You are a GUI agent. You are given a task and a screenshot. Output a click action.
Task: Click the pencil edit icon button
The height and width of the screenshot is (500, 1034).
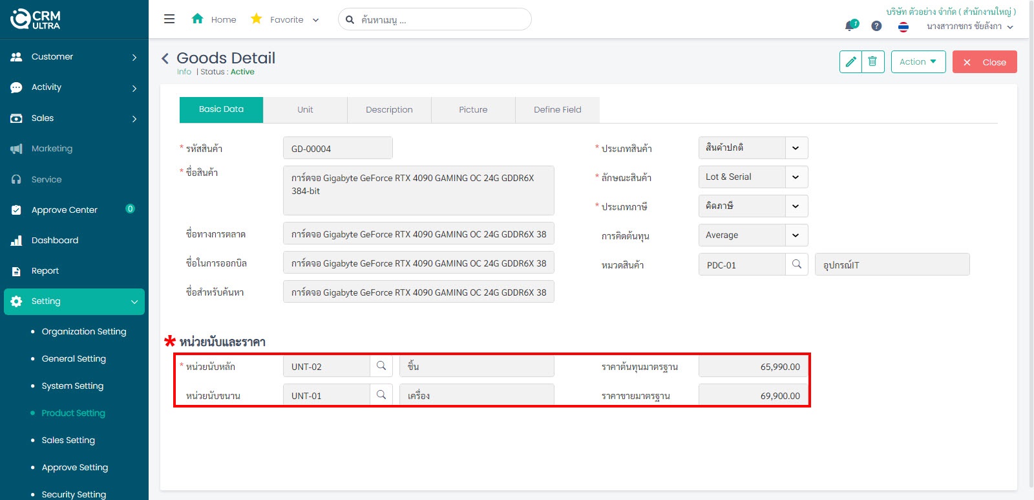coord(850,62)
